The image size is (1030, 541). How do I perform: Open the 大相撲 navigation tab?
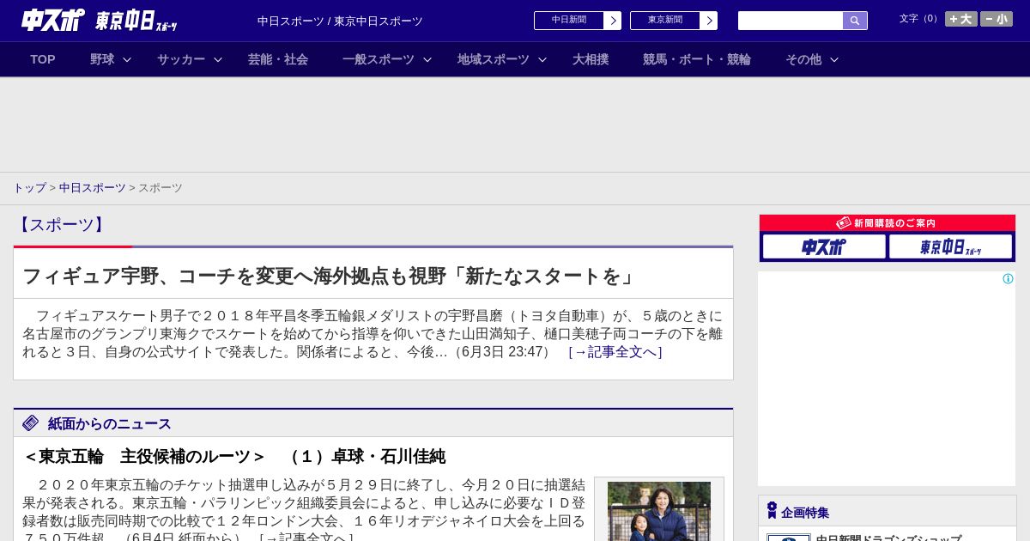click(591, 59)
